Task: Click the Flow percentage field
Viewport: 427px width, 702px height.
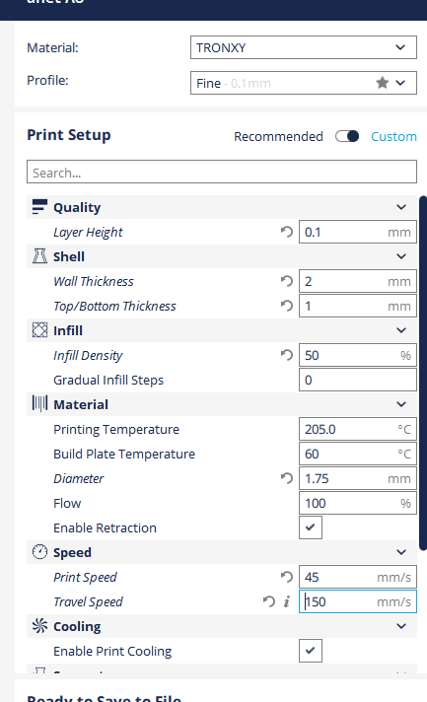Action: pyautogui.click(x=358, y=503)
